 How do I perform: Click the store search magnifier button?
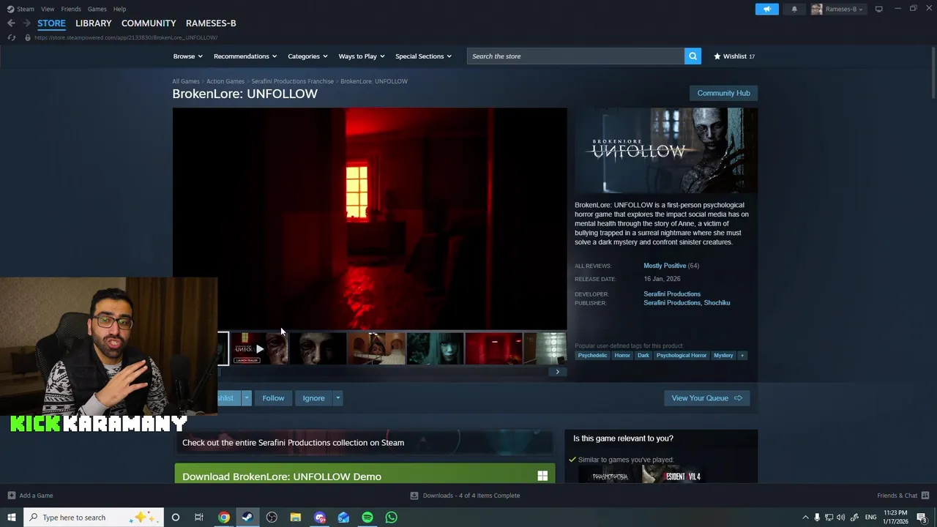point(693,56)
